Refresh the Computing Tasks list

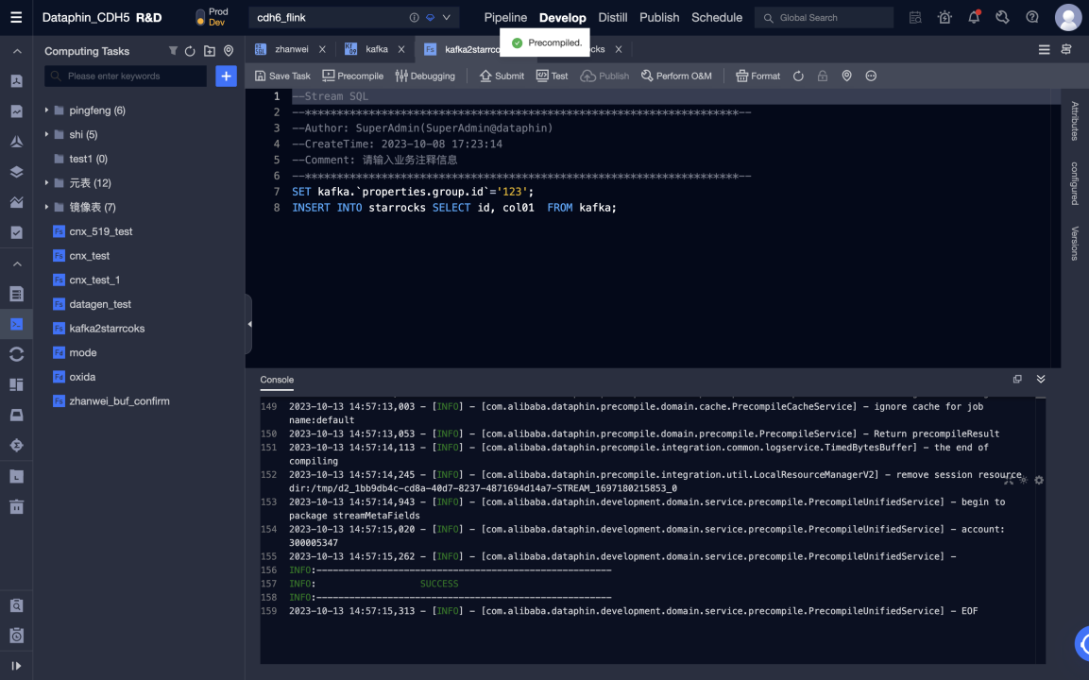(190, 51)
